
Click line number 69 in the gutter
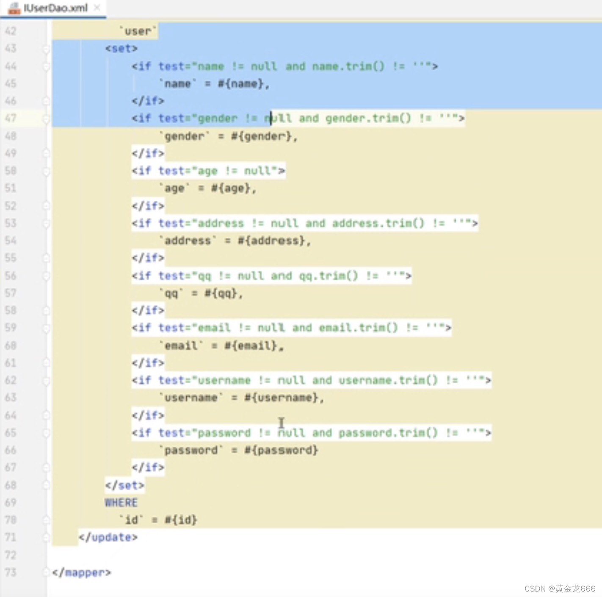11,503
